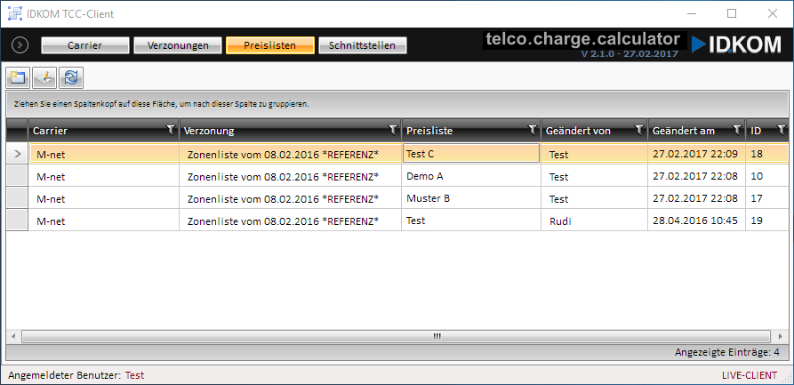Click the ID value 19
This screenshot has height=385, width=794.
(x=757, y=221)
